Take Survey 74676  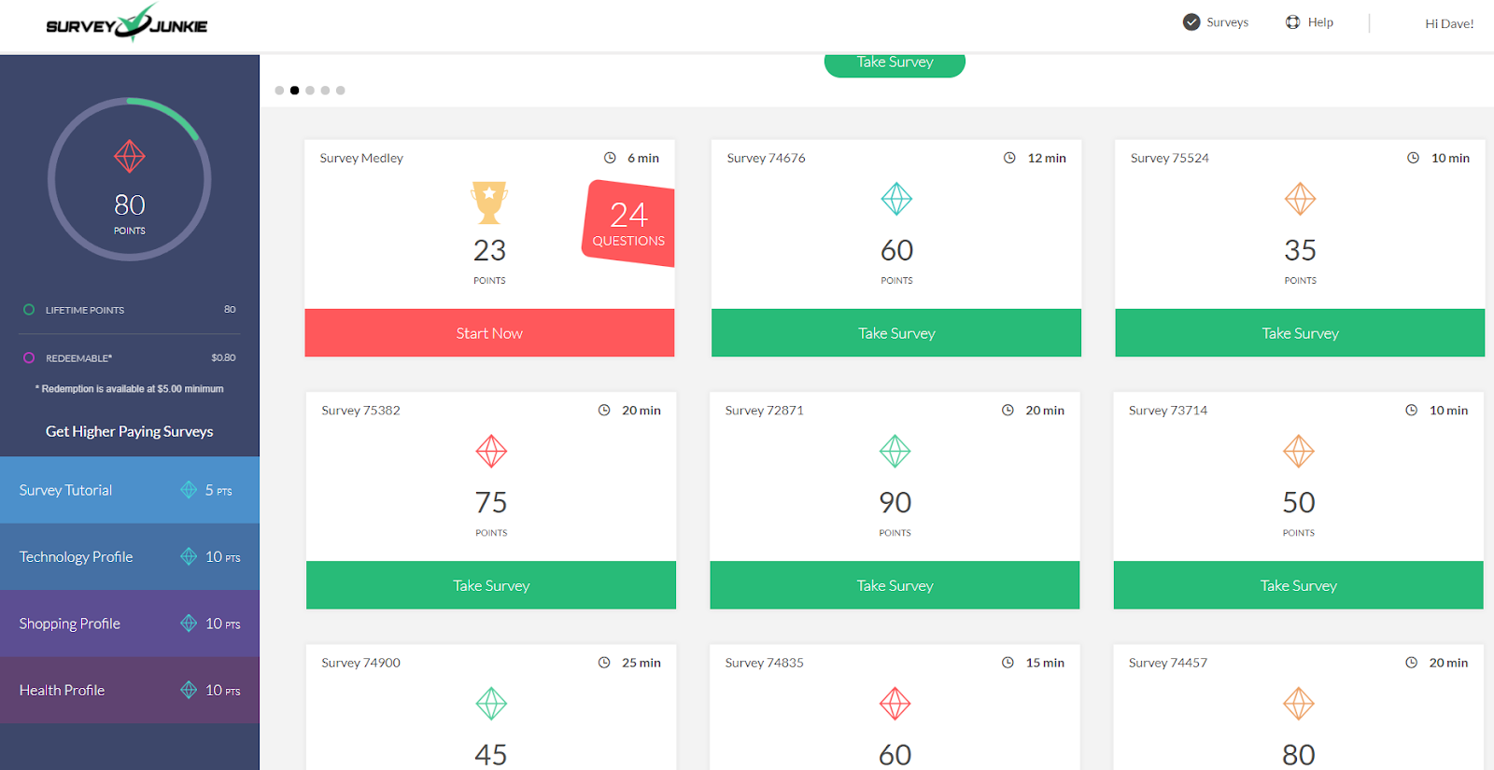pyautogui.click(x=896, y=333)
